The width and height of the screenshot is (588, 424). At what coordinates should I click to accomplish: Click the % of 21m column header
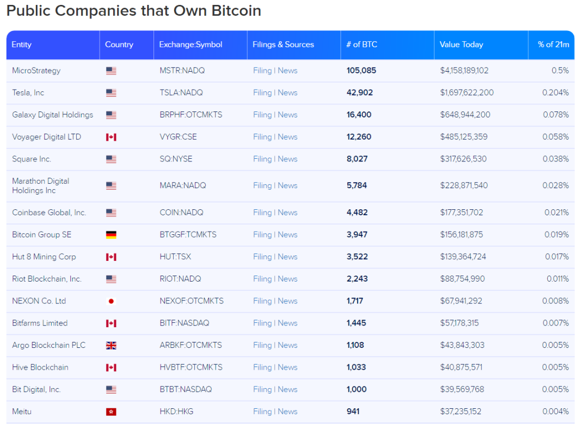(553, 45)
